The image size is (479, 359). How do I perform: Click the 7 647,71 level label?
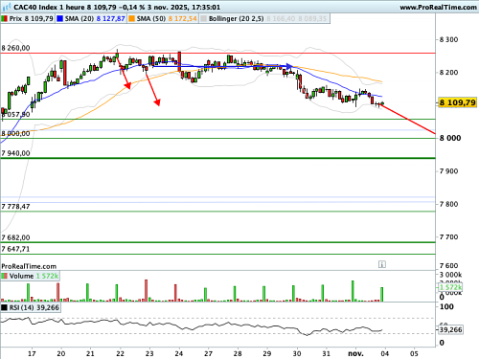[x=15, y=249]
